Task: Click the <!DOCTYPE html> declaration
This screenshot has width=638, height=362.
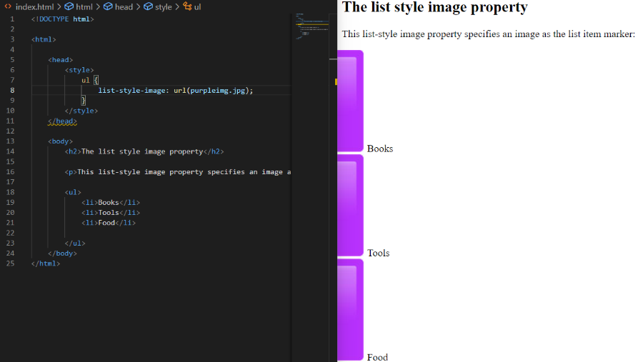Action: tap(63, 19)
